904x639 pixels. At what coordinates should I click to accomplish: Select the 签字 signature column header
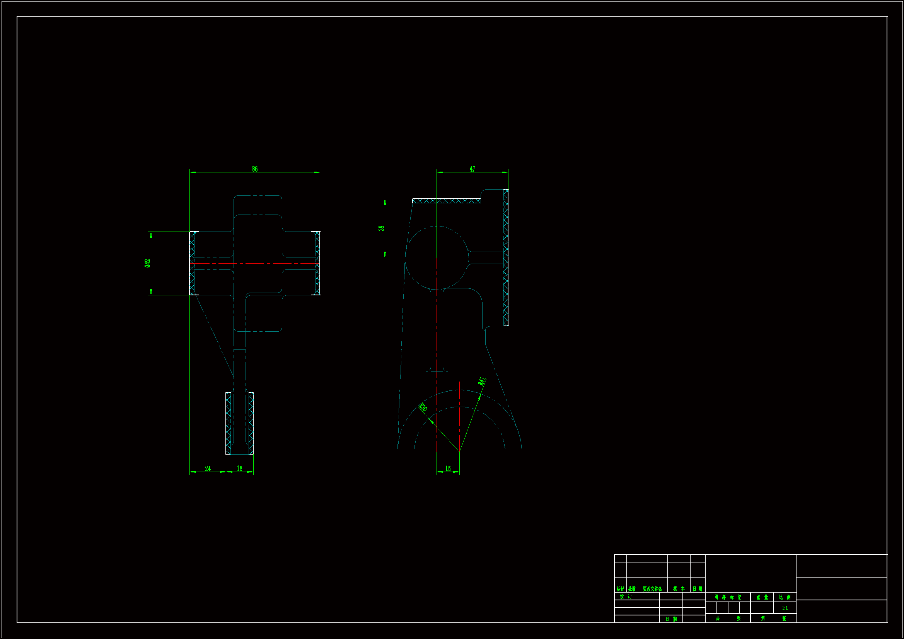pyautogui.click(x=679, y=589)
